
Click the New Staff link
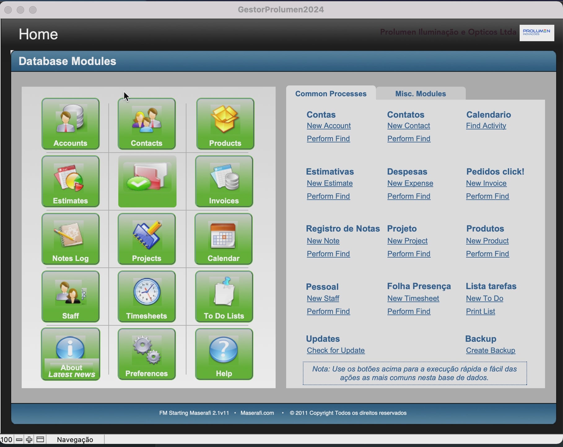[x=323, y=298]
